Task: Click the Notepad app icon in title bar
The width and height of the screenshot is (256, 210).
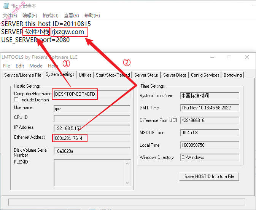Action: coord(6,6)
